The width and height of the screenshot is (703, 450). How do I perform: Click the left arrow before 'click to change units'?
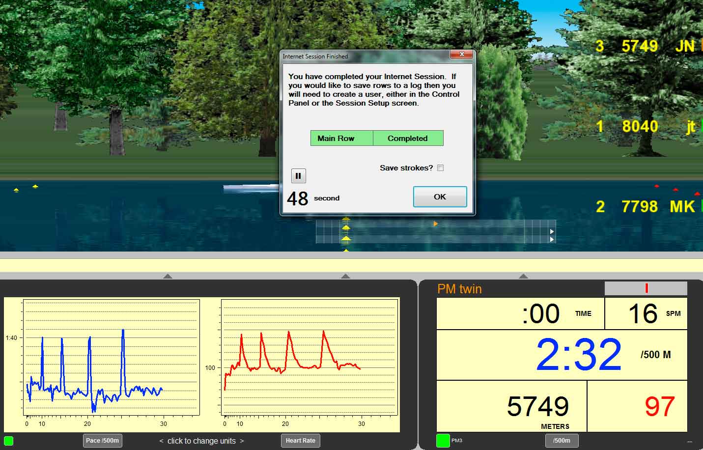pos(162,441)
